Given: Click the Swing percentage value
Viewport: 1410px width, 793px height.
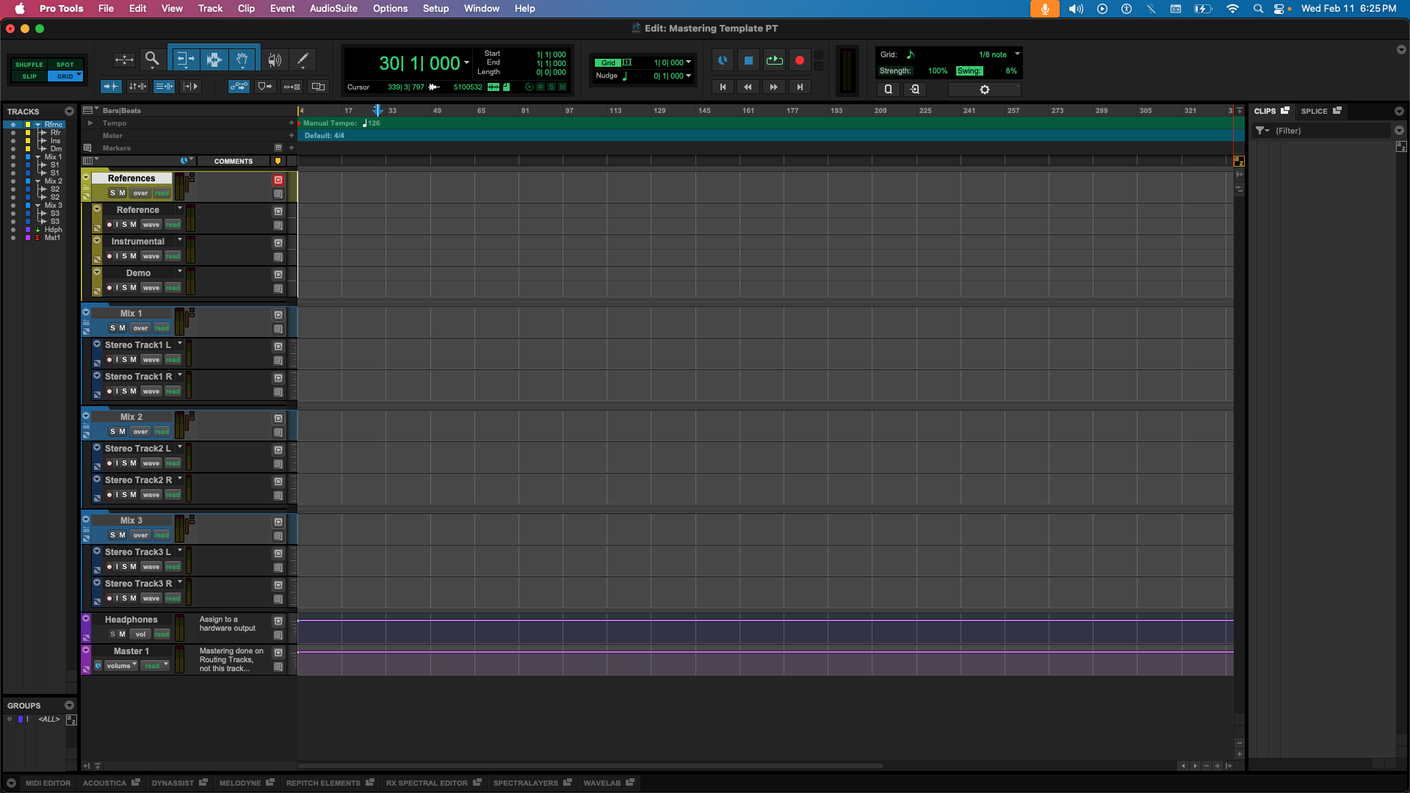Looking at the screenshot, I should (1012, 70).
